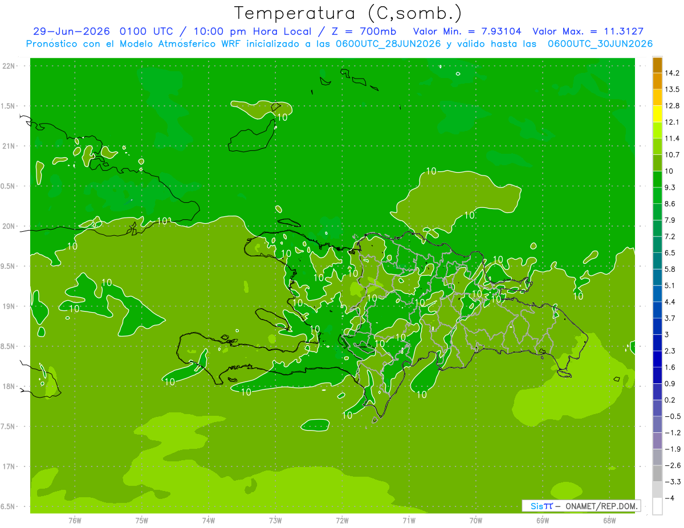This screenshot has height=528, width=684.
Task: Click the white swatch below -4 in colorbar
Action: (x=657, y=506)
